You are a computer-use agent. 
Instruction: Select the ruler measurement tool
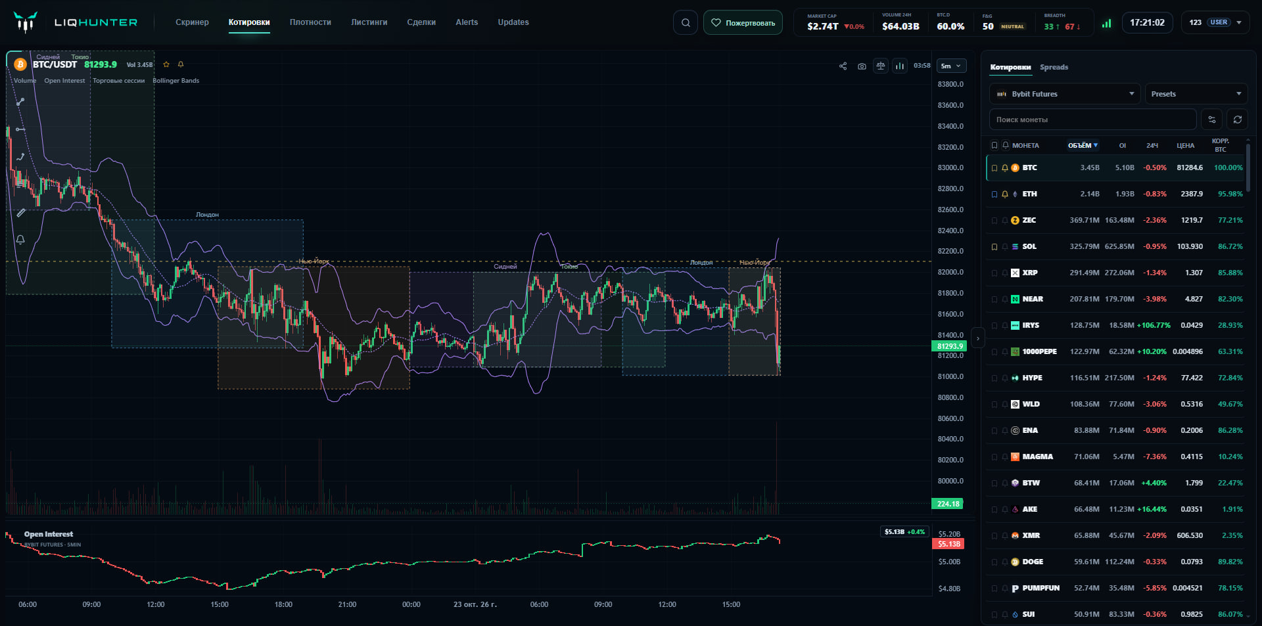click(20, 212)
